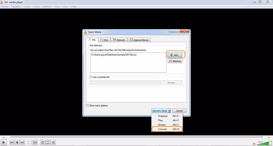Enable Show more options checkbox
This screenshot has height=146, width=273.
[87, 105]
